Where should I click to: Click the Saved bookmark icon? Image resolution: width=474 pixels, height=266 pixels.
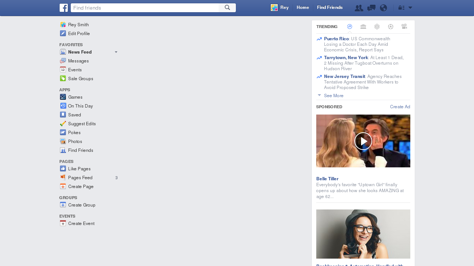click(63, 115)
